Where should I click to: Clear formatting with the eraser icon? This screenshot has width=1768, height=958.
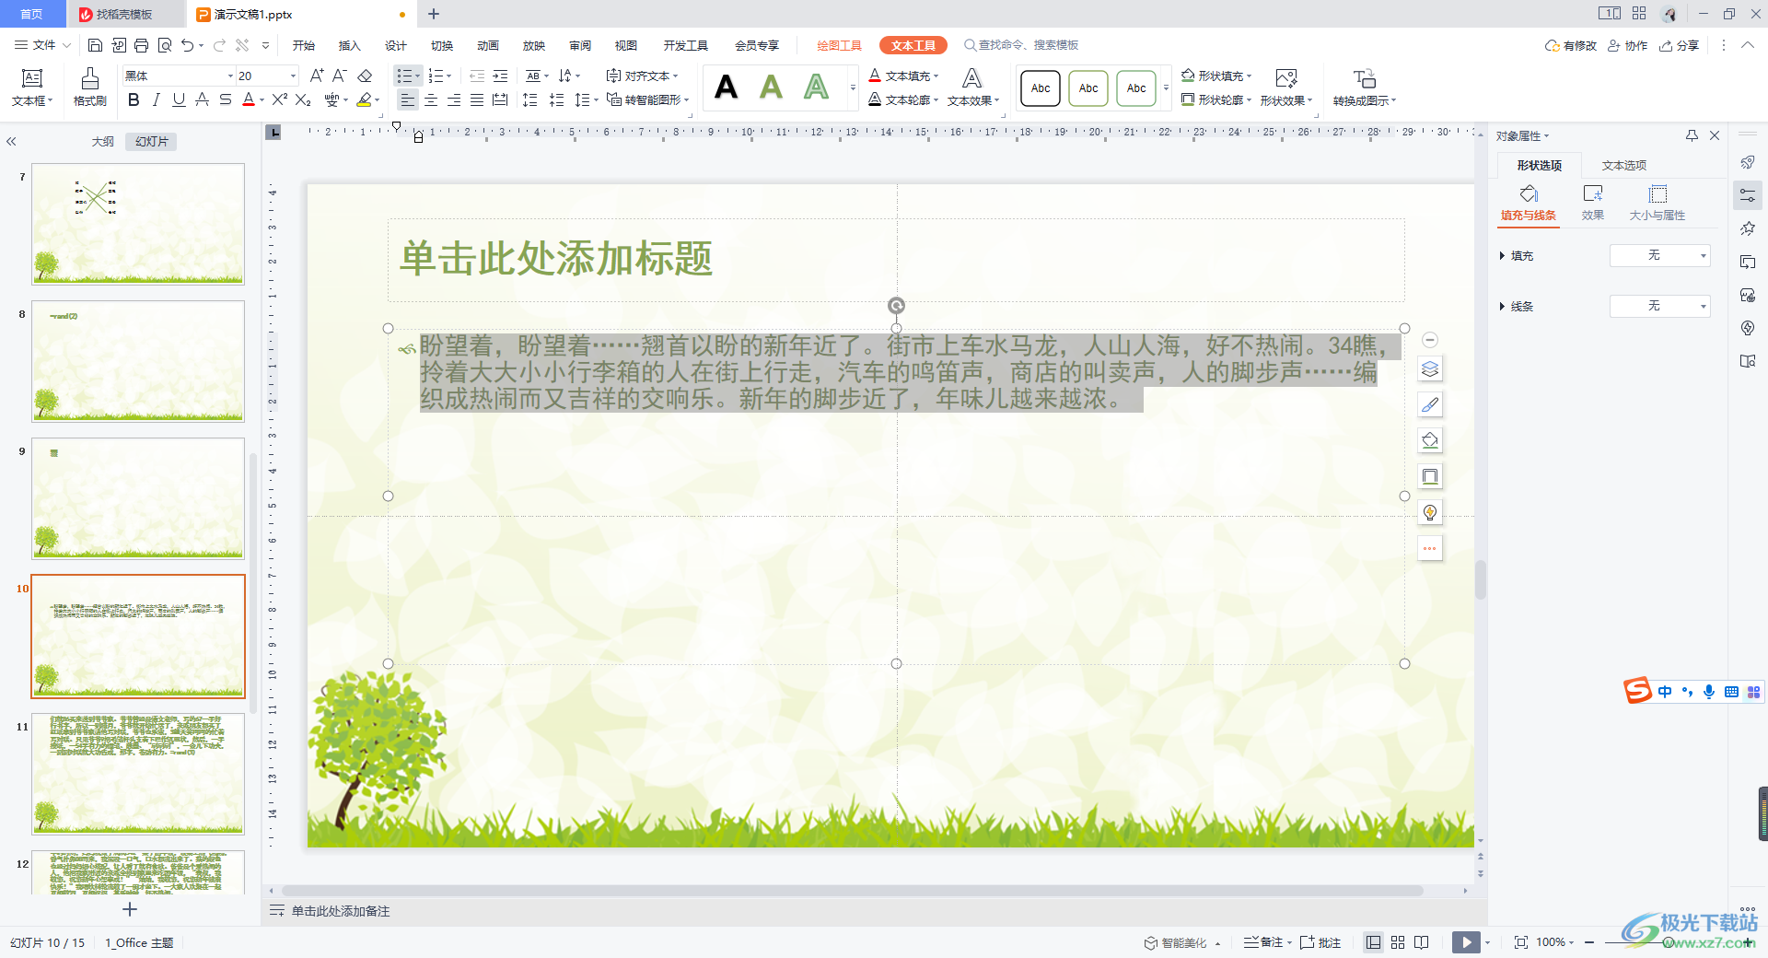(x=365, y=76)
